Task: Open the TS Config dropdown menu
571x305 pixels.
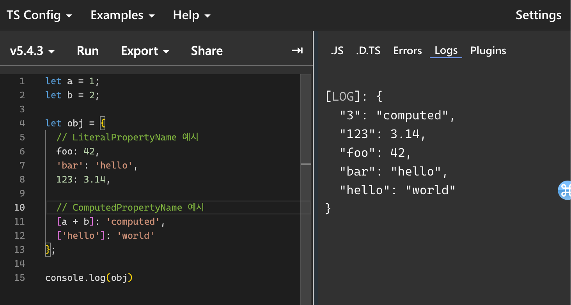Action: tap(39, 15)
